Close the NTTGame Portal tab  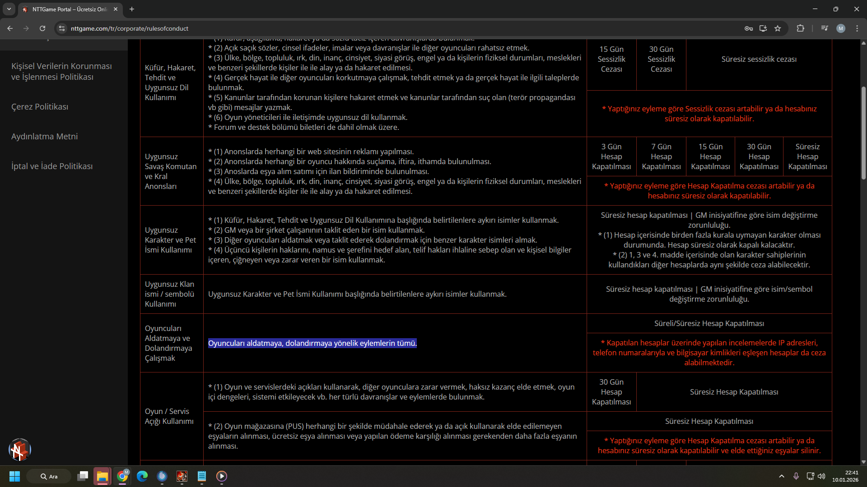tap(116, 9)
